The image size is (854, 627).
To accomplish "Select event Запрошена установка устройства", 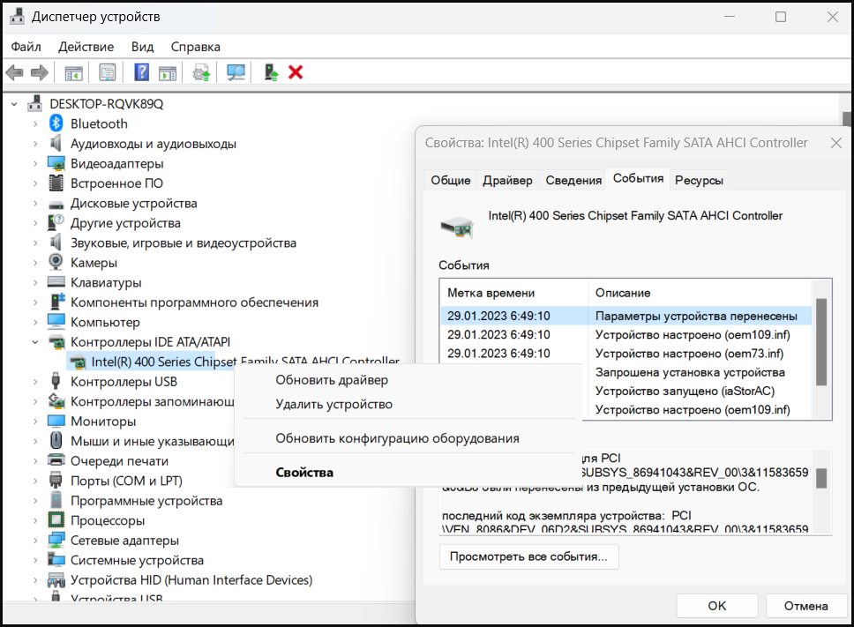I will pos(690,372).
